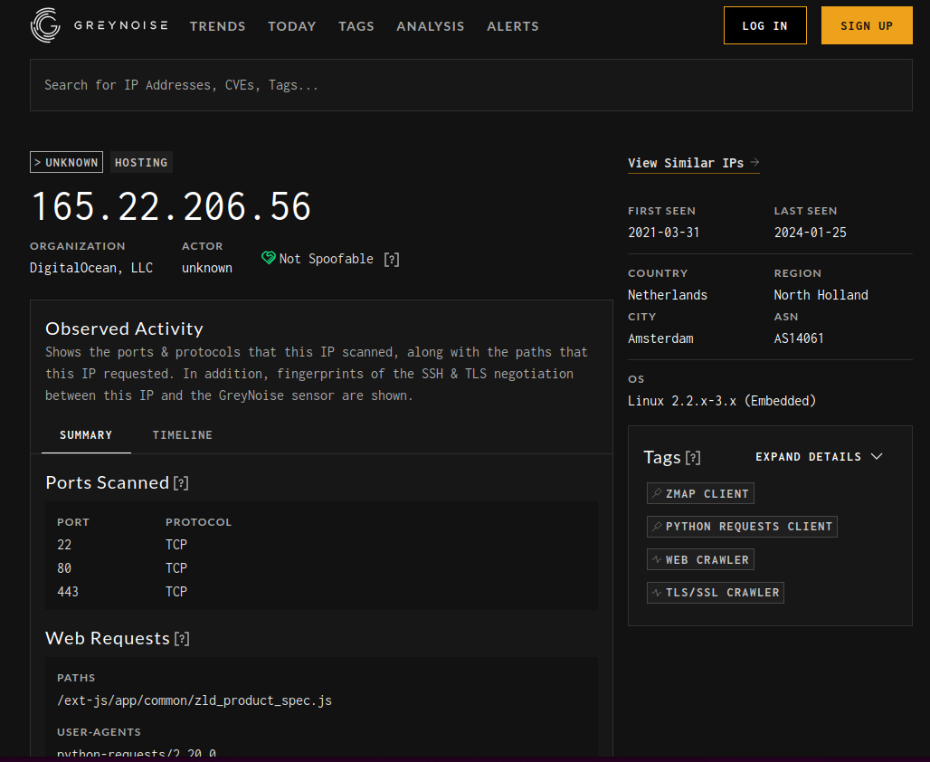Click the wrench icon on PYTHON REQUESTS CLIENT tag

click(658, 526)
